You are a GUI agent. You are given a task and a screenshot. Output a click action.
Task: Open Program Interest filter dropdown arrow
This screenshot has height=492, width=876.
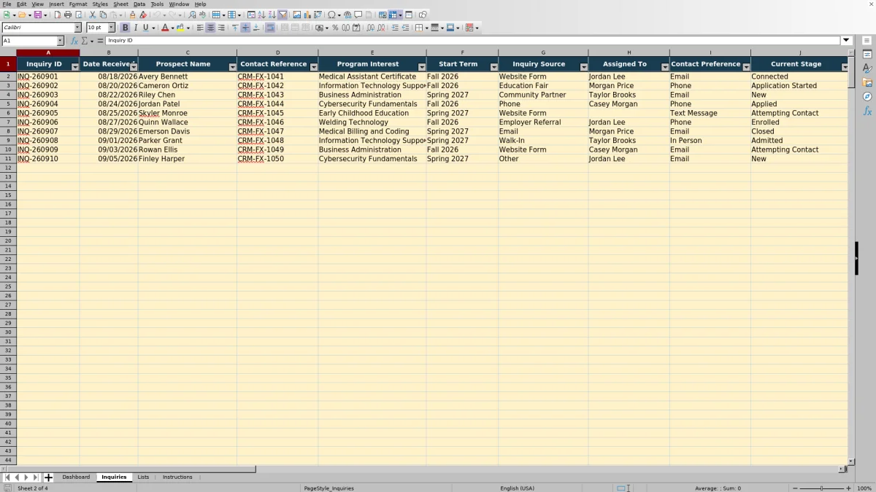421,67
